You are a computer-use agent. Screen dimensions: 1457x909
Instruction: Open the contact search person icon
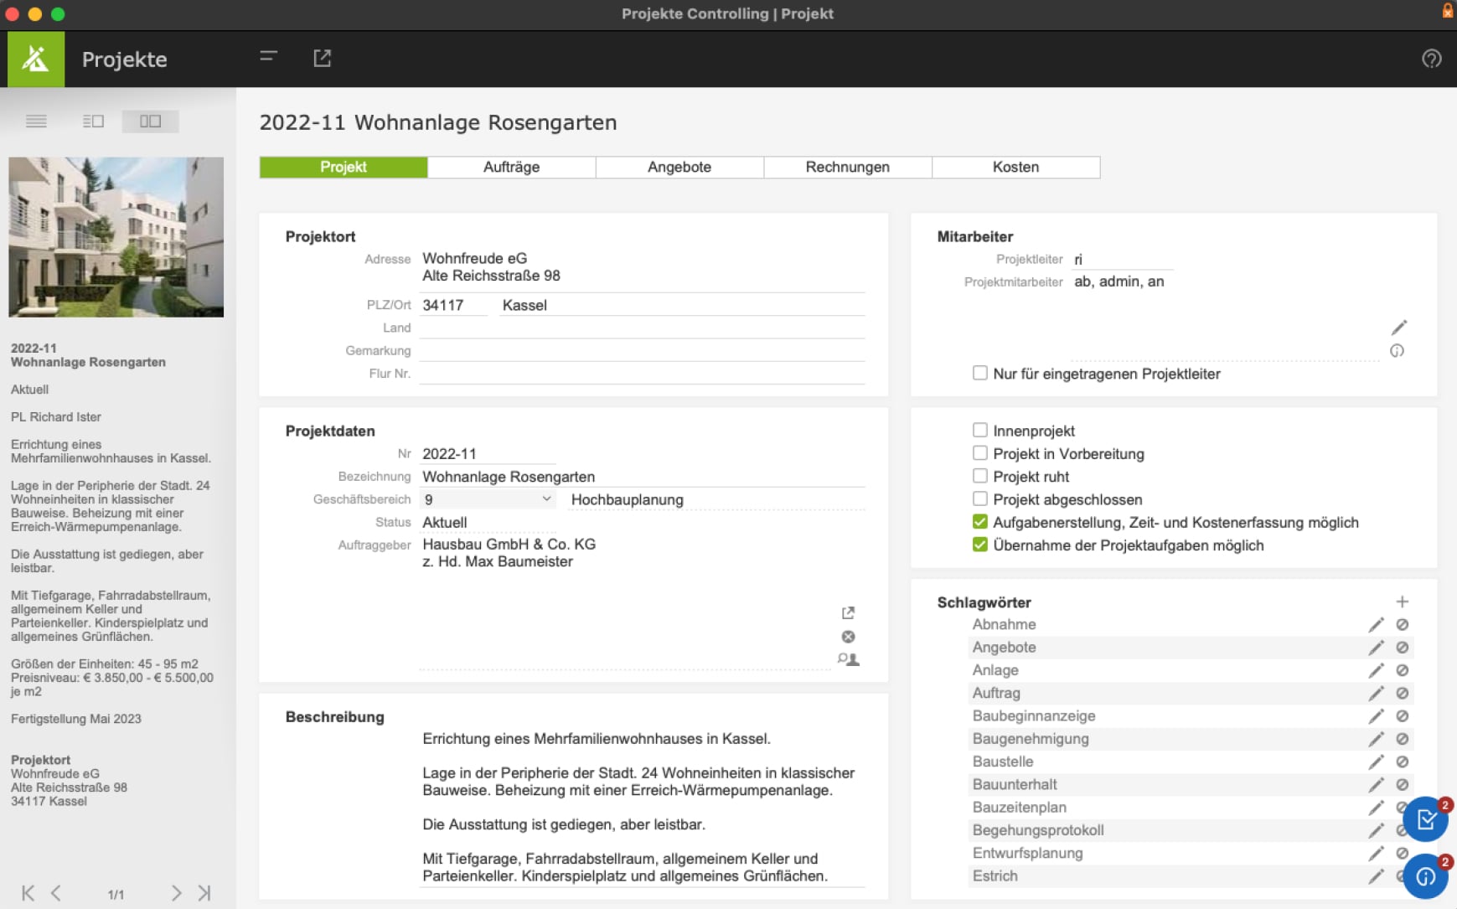pyautogui.click(x=849, y=659)
